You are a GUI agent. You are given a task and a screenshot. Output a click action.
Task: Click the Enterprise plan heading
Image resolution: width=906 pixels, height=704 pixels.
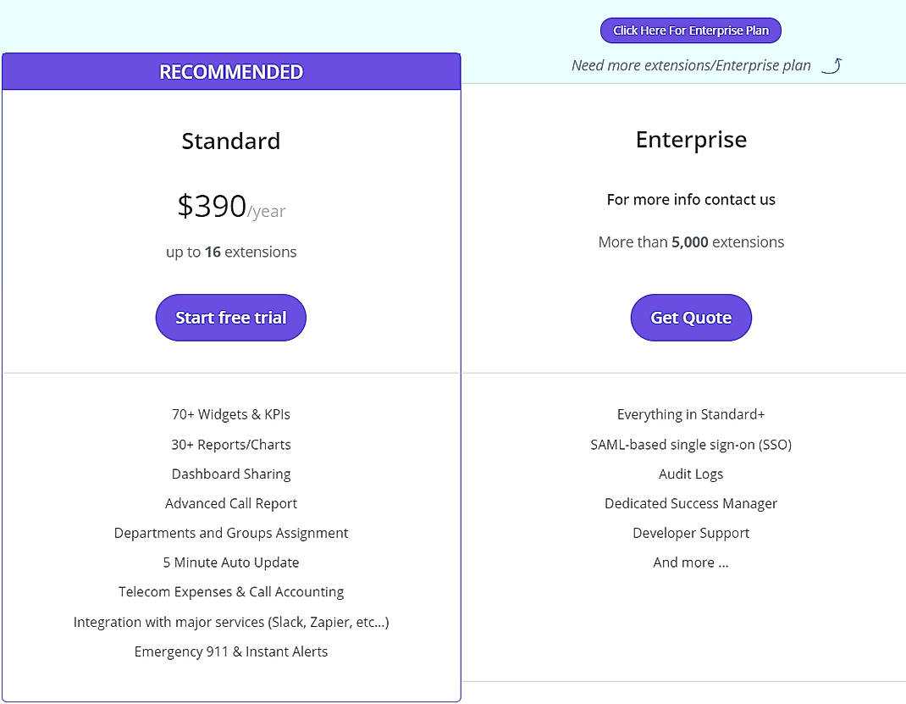click(691, 139)
